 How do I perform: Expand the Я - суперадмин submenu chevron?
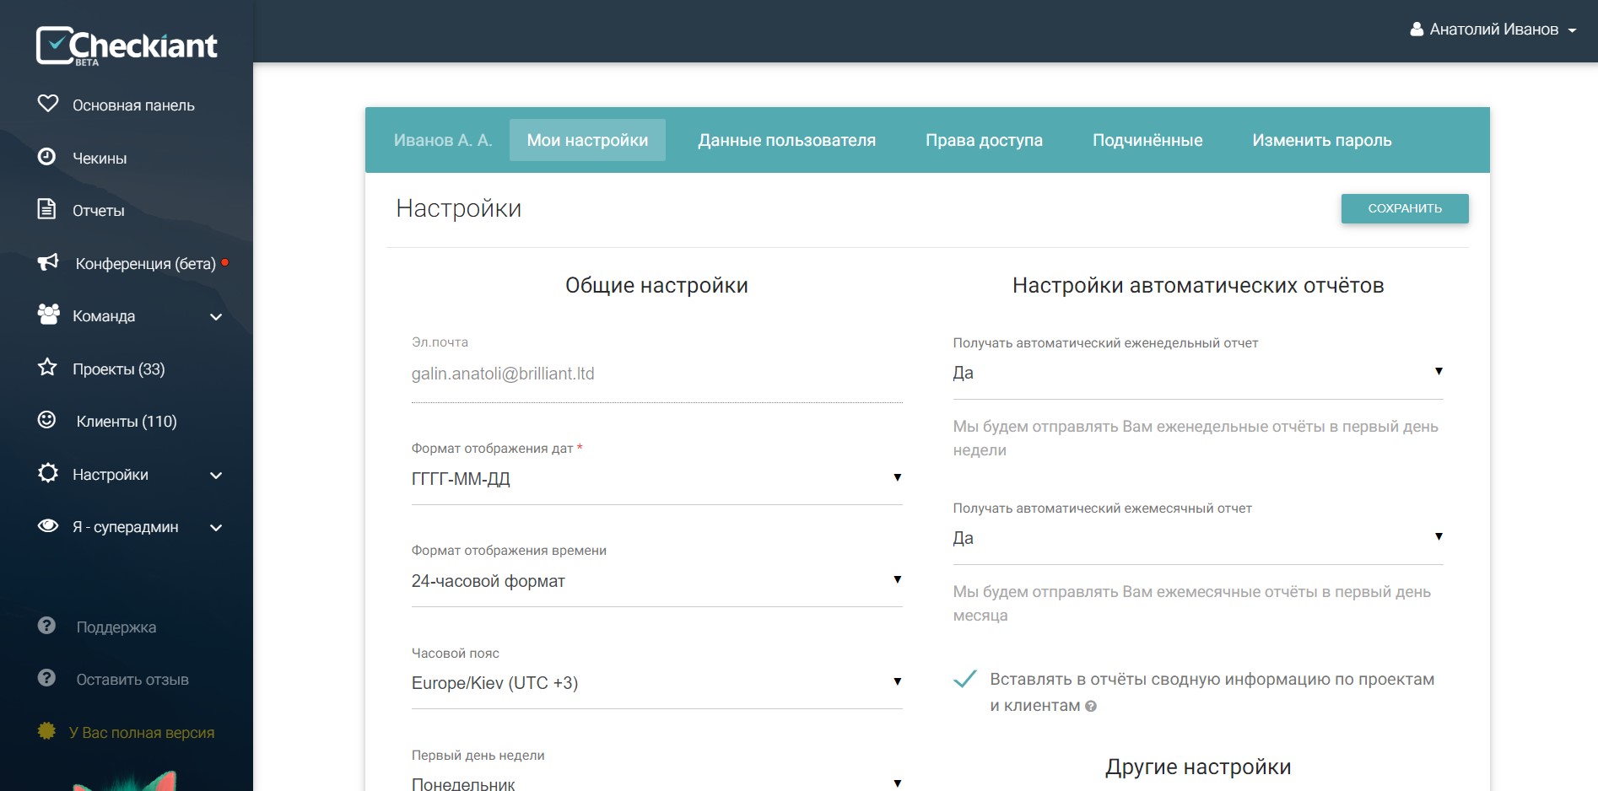tap(216, 528)
